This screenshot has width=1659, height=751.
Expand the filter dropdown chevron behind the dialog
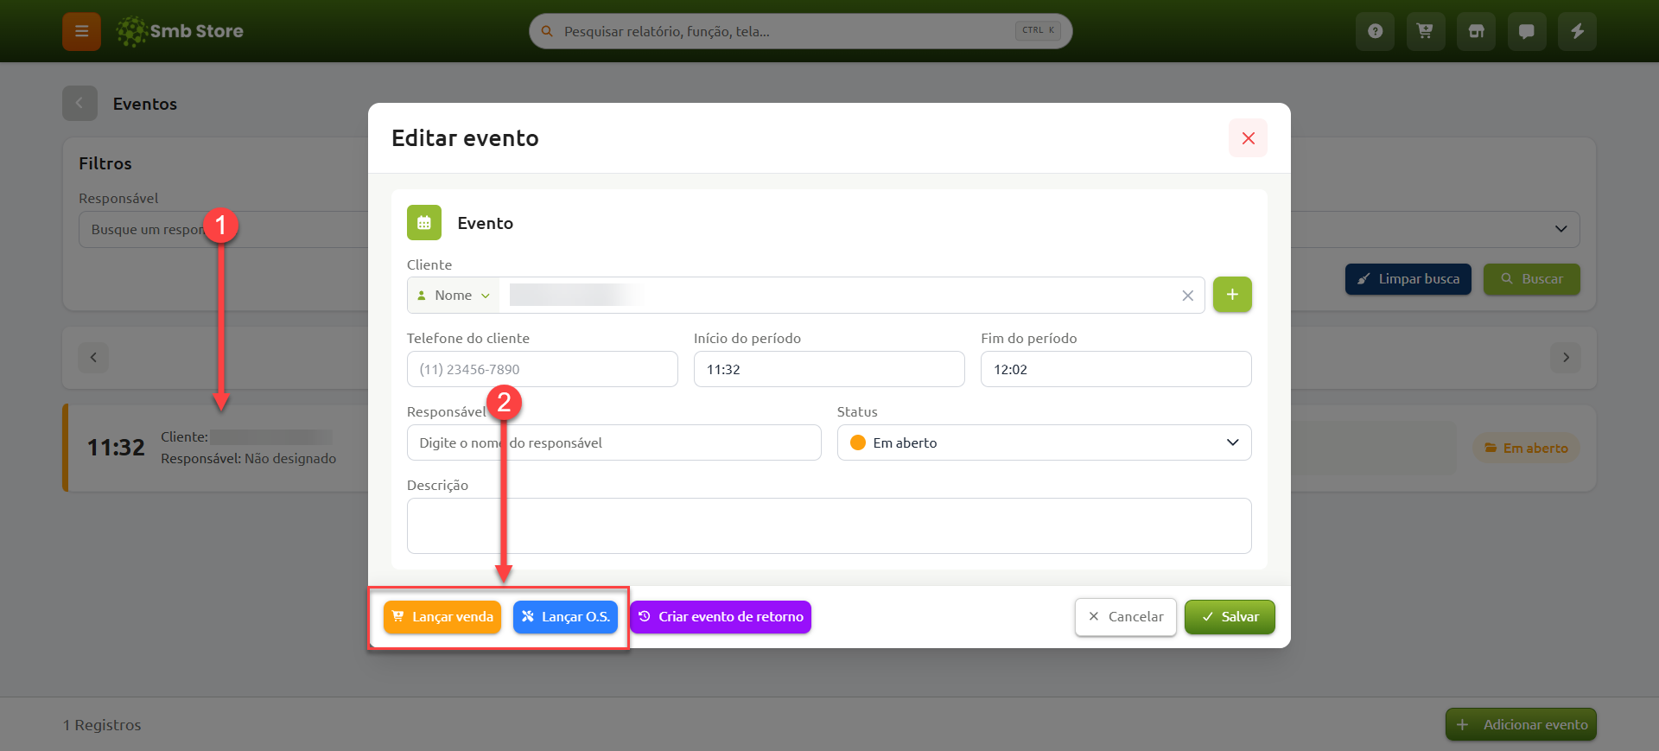click(x=1560, y=229)
